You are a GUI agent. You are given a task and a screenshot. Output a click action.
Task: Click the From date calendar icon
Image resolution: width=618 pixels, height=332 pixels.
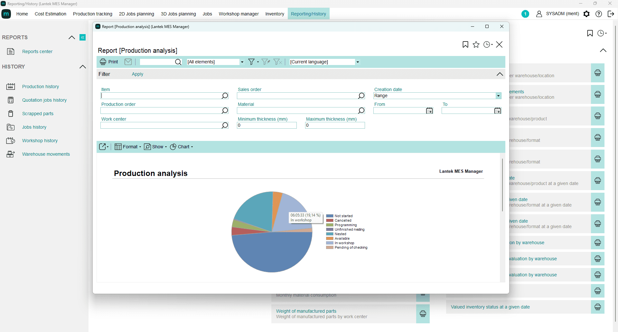429,111
